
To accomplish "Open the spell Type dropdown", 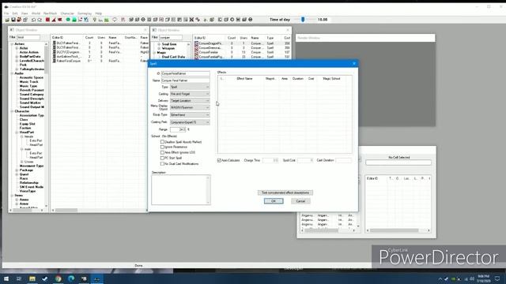I will [x=190, y=87].
